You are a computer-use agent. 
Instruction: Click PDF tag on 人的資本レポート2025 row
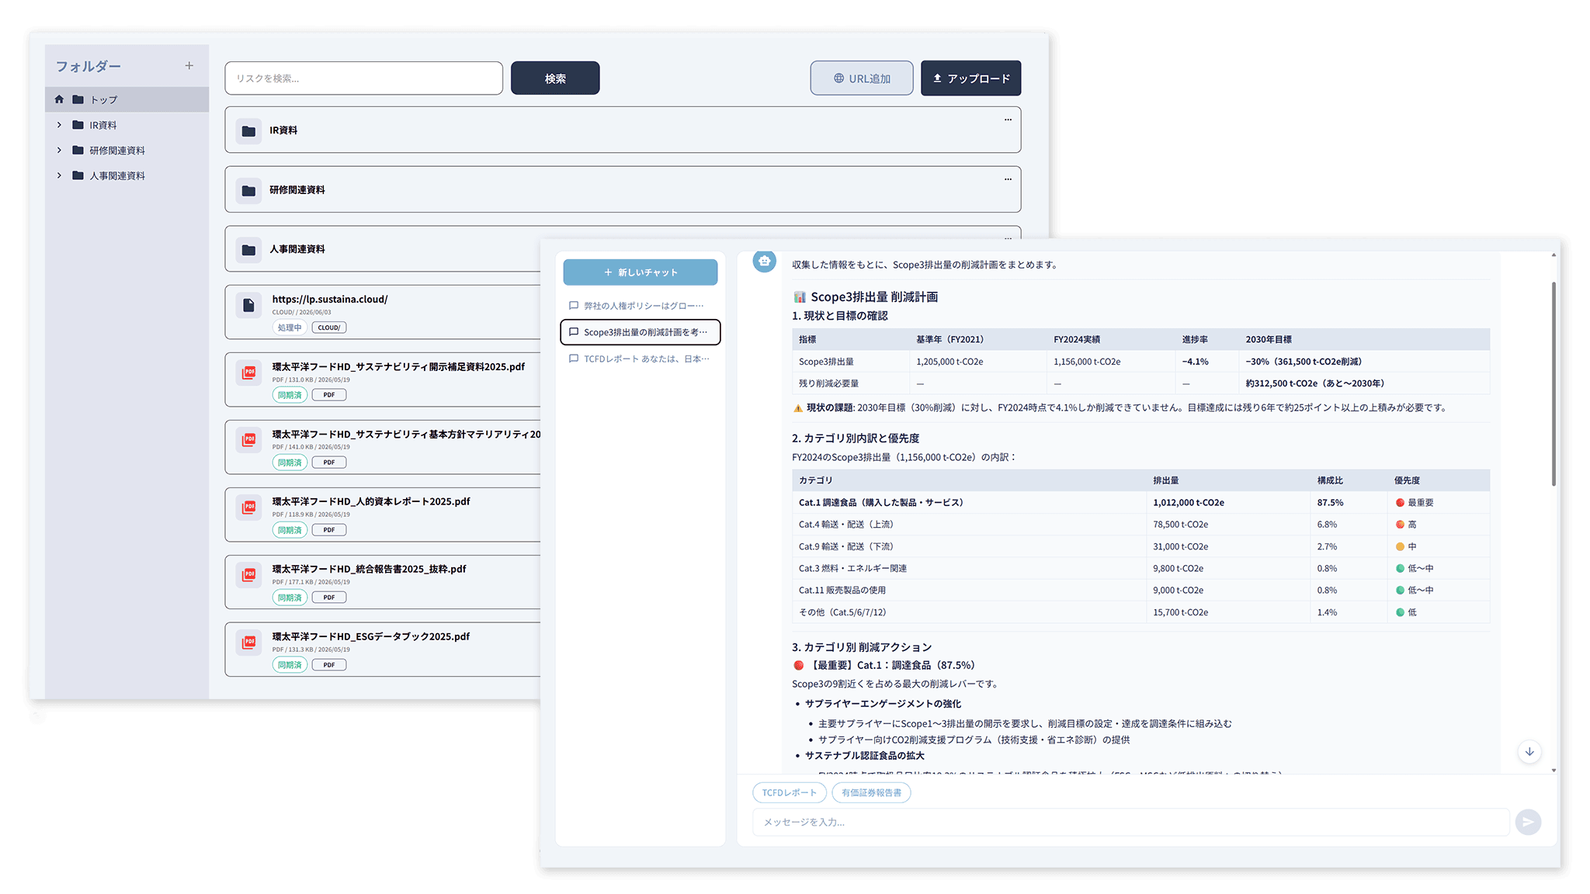329,530
